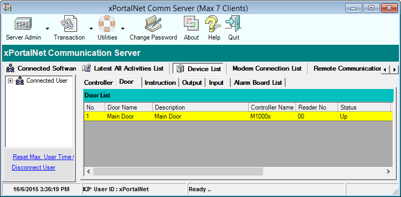Click the Latest All Activities List icon

(x=86, y=68)
